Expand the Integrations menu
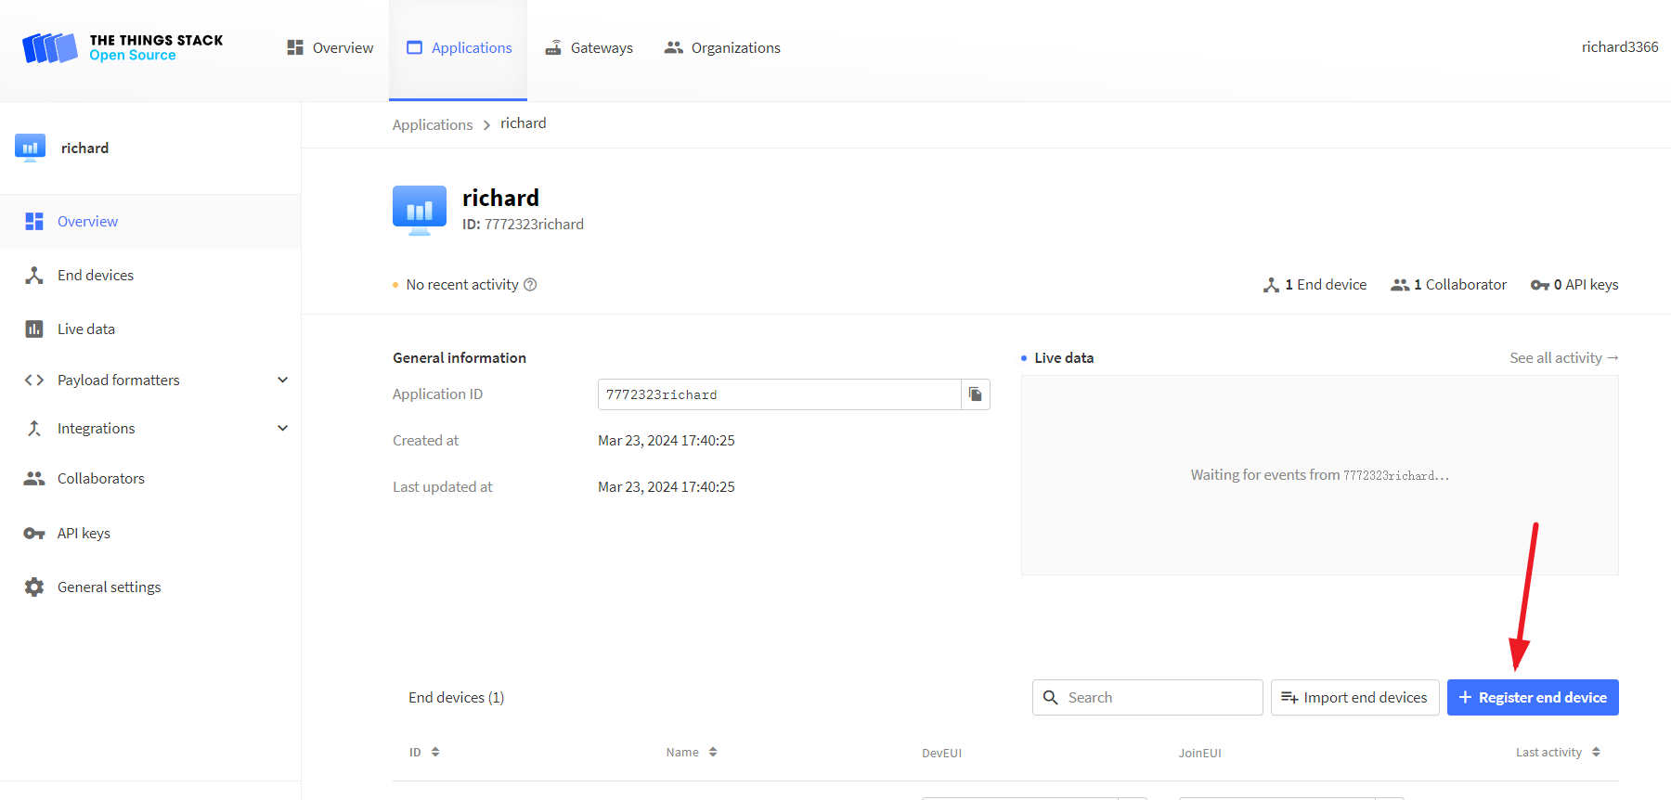Viewport: 1671px width, 800px height. pyautogui.click(x=282, y=429)
